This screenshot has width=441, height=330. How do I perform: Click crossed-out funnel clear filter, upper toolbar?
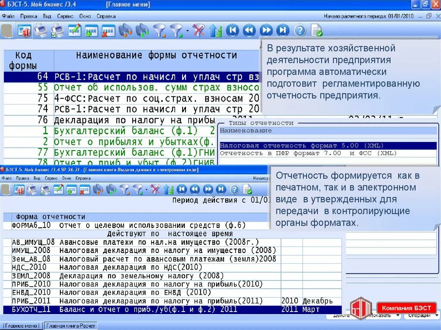tap(199, 31)
